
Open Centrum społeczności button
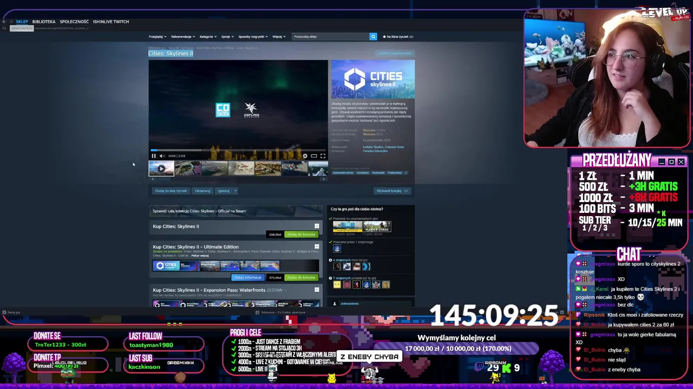(395, 53)
